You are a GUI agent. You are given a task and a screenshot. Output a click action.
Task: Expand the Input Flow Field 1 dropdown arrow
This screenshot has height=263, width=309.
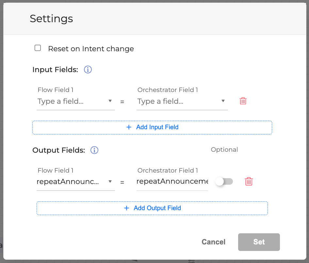click(x=110, y=101)
